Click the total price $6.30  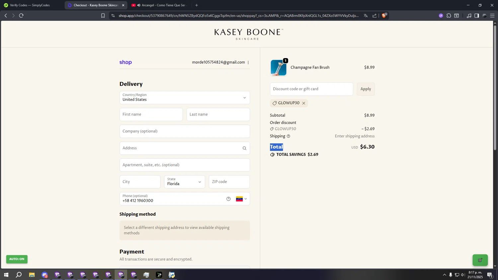point(367,147)
